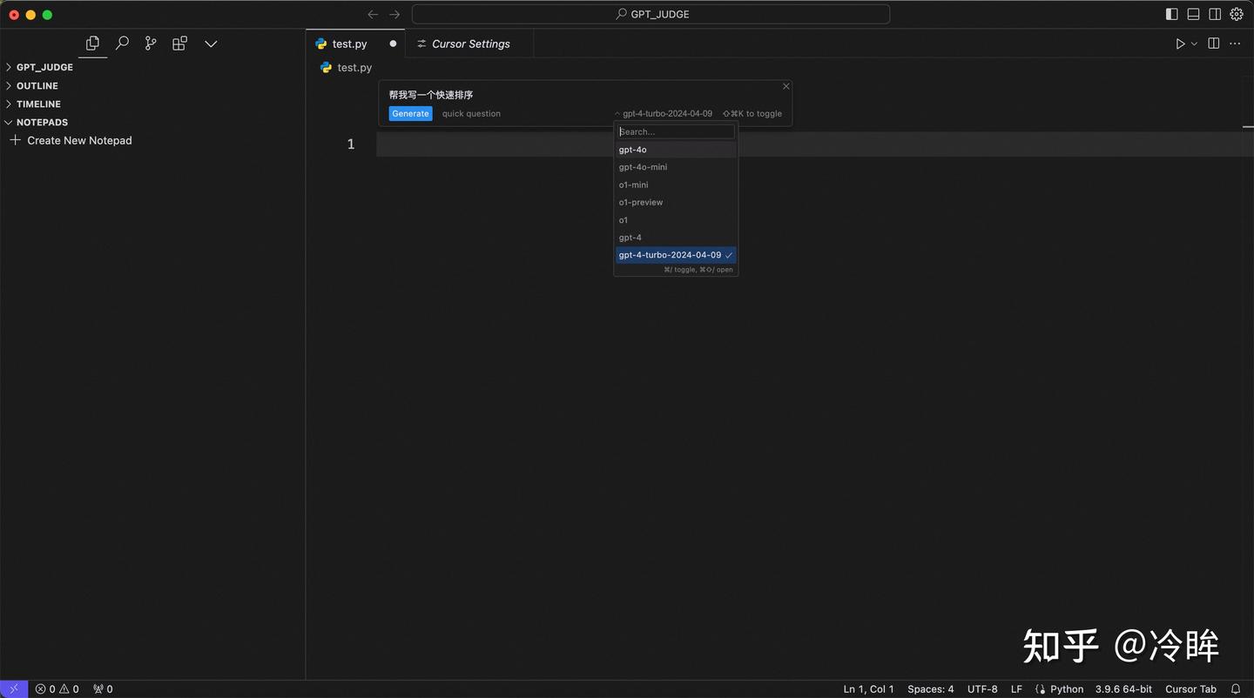Screen dimensions: 1254x698
Task: Open the remote connection icon in status bar
Action: [x=12, y=688]
